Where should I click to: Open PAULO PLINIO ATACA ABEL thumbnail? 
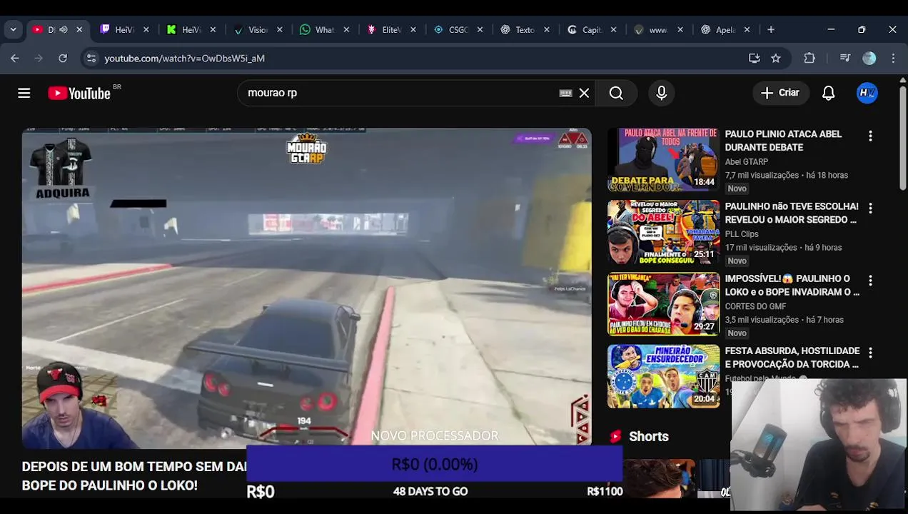(664, 159)
